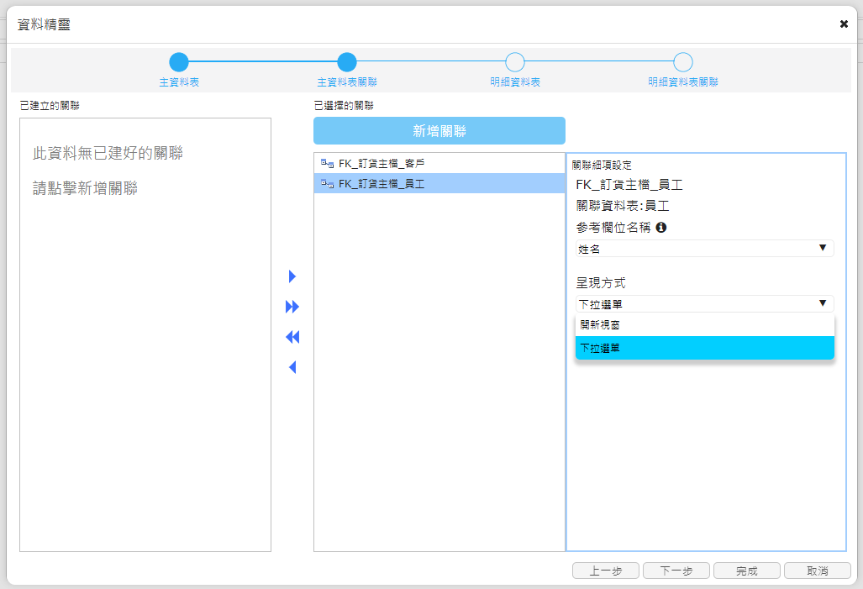Click the double left arrow remove-all icon
863x589 pixels.
click(x=292, y=337)
